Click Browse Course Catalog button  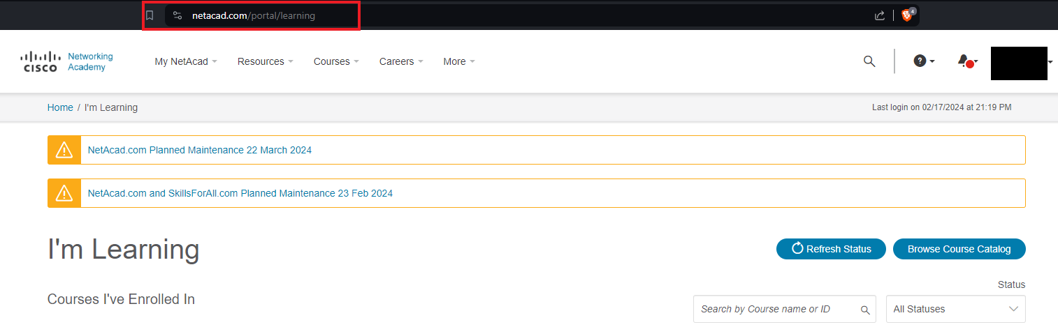[959, 249]
